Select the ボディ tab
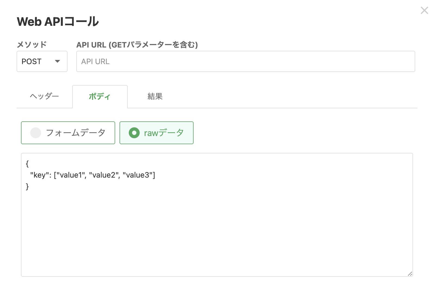This screenshot has height=290, width=434. pos(100,96)
